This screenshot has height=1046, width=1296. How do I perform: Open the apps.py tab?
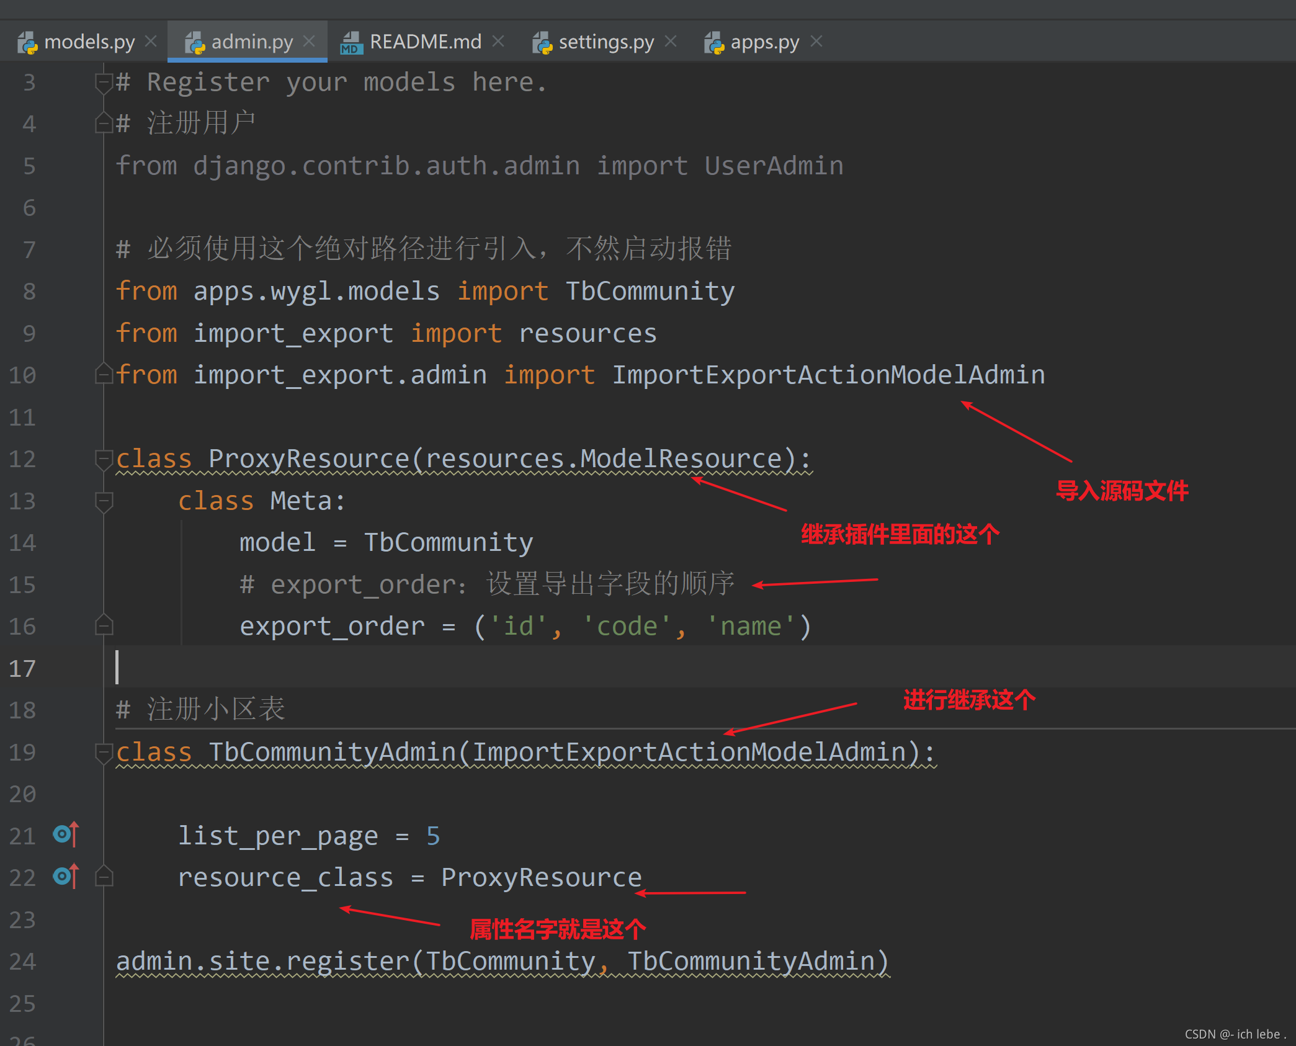[x=764, y=42]
